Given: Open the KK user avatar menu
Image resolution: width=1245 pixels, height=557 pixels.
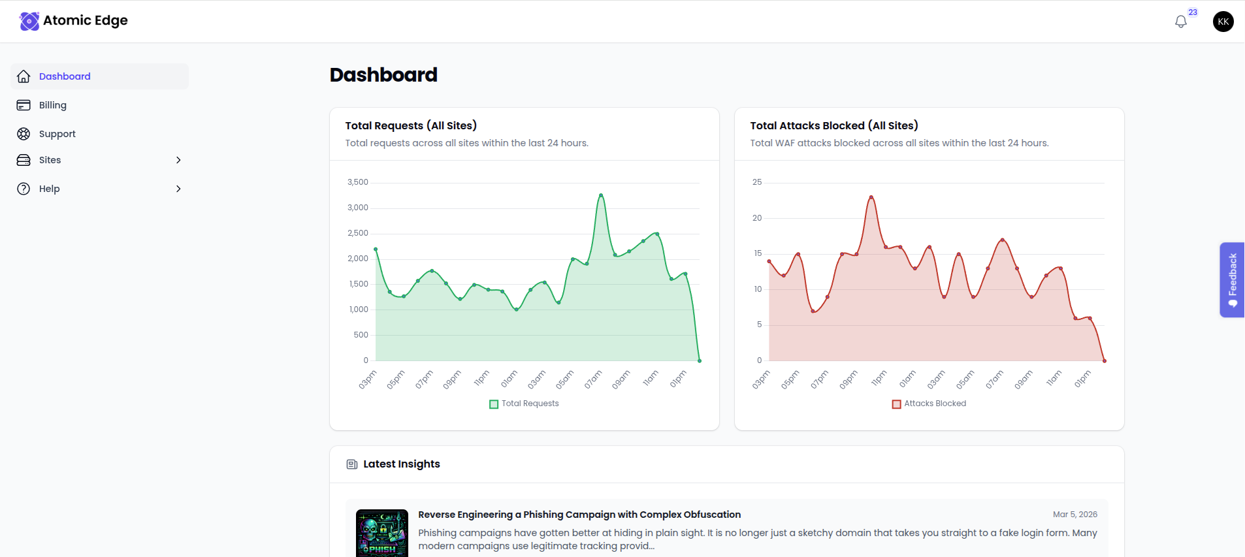Looking at the screenshot, I should [x=1223, y=22].
